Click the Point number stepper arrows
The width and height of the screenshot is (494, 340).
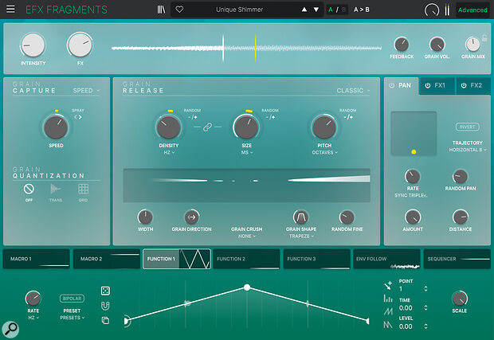coord(425,289)
